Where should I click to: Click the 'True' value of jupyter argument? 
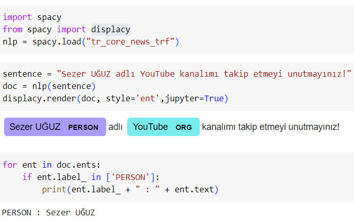coord(214,99)
